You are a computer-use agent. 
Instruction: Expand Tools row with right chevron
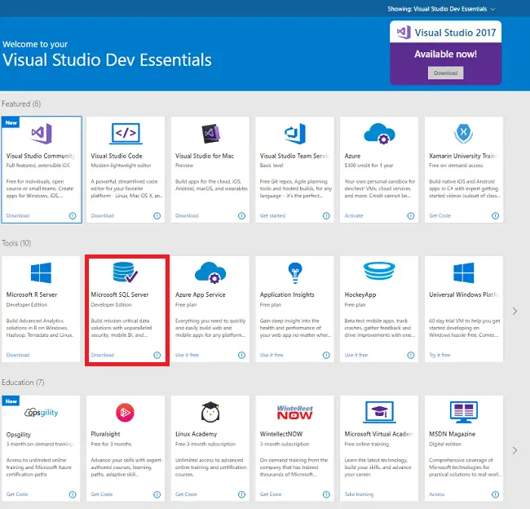(515, 311)
